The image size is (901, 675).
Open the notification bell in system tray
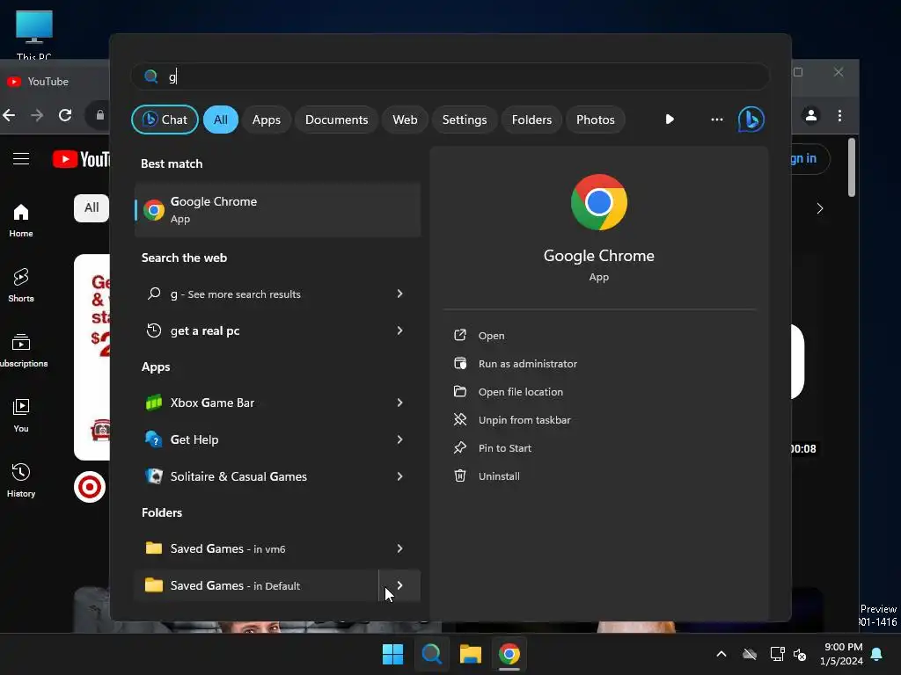(877, 654)
